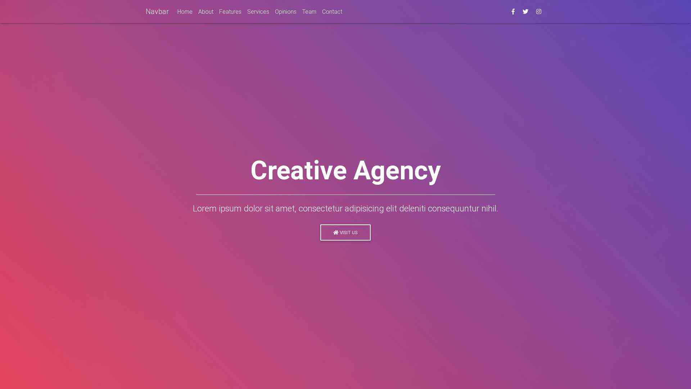This screenshot has width=691, height=389.
Task: Click the Twitter social icon
Action: click(x=525, y=12)
